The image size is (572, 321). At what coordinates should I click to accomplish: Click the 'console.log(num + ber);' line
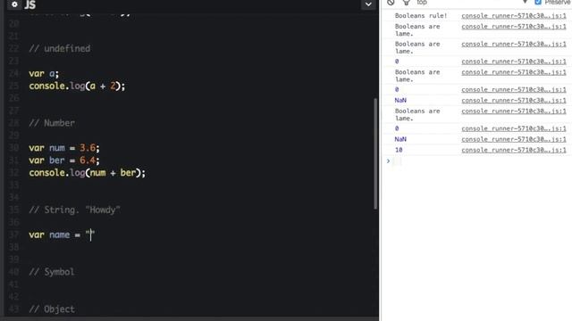(x=88, y=173)
